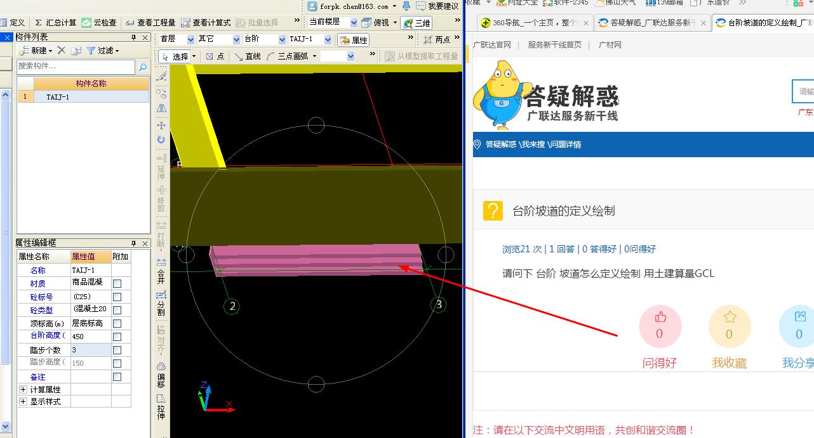Tick the 顶标高 附加 checkbox

(117, 323)
